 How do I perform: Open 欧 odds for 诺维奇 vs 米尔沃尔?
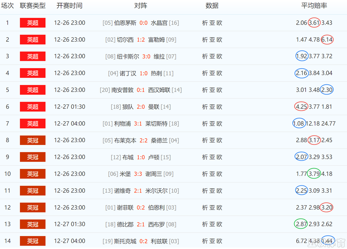click(x=219, y=191)
